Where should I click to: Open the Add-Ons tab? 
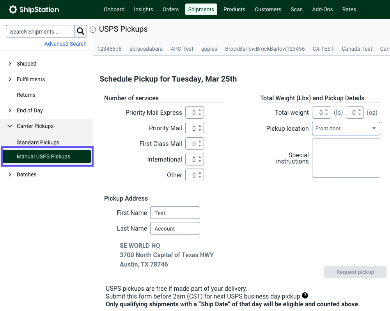point(323,9)
